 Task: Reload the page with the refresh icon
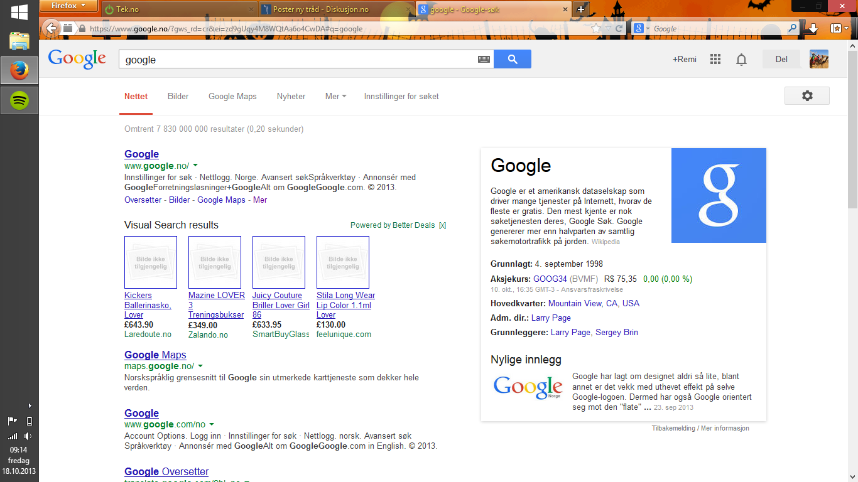coord(619,28)
